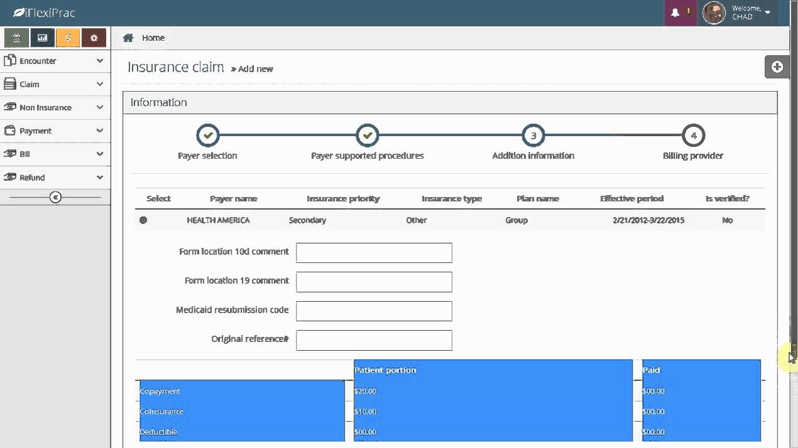
Task: Collapse sidebar with circle arrow
Action: [55, 198]
